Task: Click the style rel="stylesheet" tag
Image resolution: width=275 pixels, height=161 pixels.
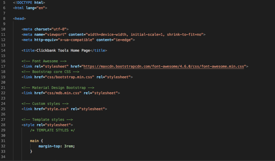Action: coord(47,125)
